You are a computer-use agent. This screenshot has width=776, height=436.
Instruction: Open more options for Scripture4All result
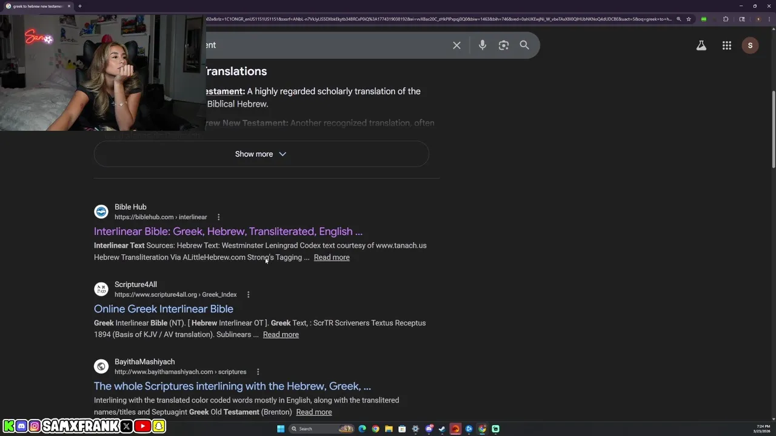coord(248,295)
